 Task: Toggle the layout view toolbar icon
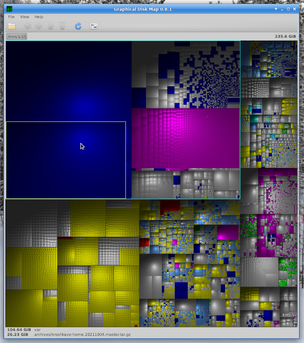94,26
